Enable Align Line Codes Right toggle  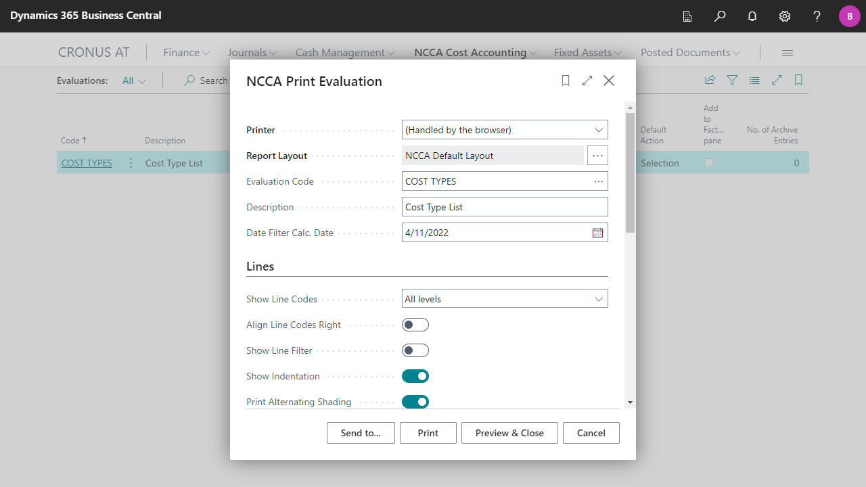pos(415,325)
